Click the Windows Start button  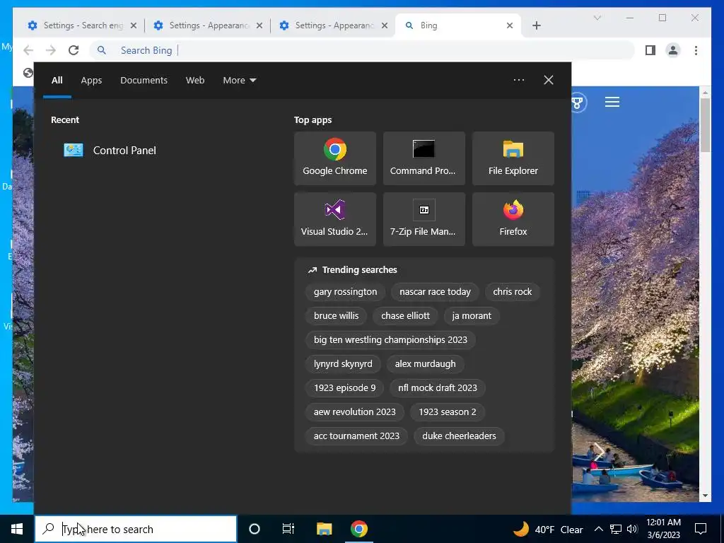(17, 529)
